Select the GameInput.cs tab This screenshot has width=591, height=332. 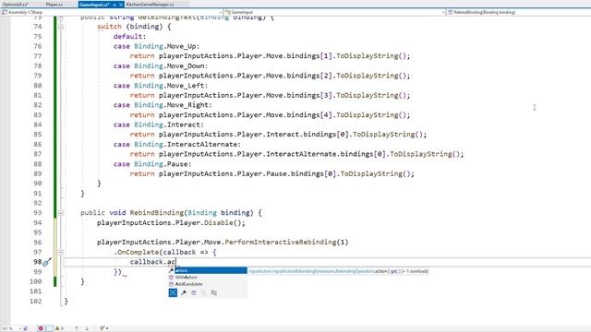click(x=94, y=5)
